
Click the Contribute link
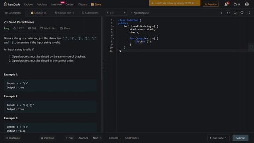[132, 138]
